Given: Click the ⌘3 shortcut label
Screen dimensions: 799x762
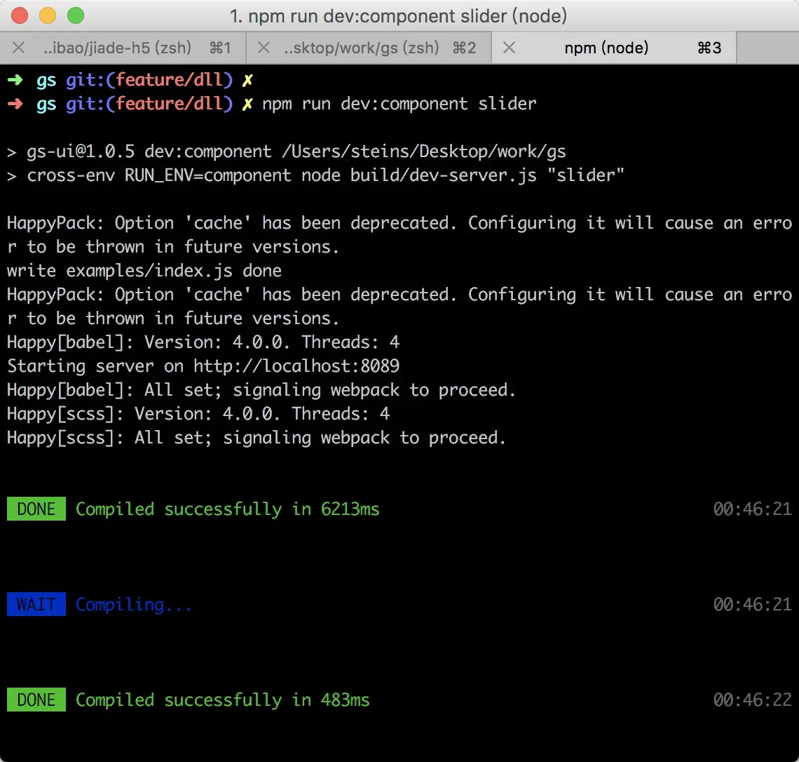Looking at the screenshot, I should coord(709,48).
